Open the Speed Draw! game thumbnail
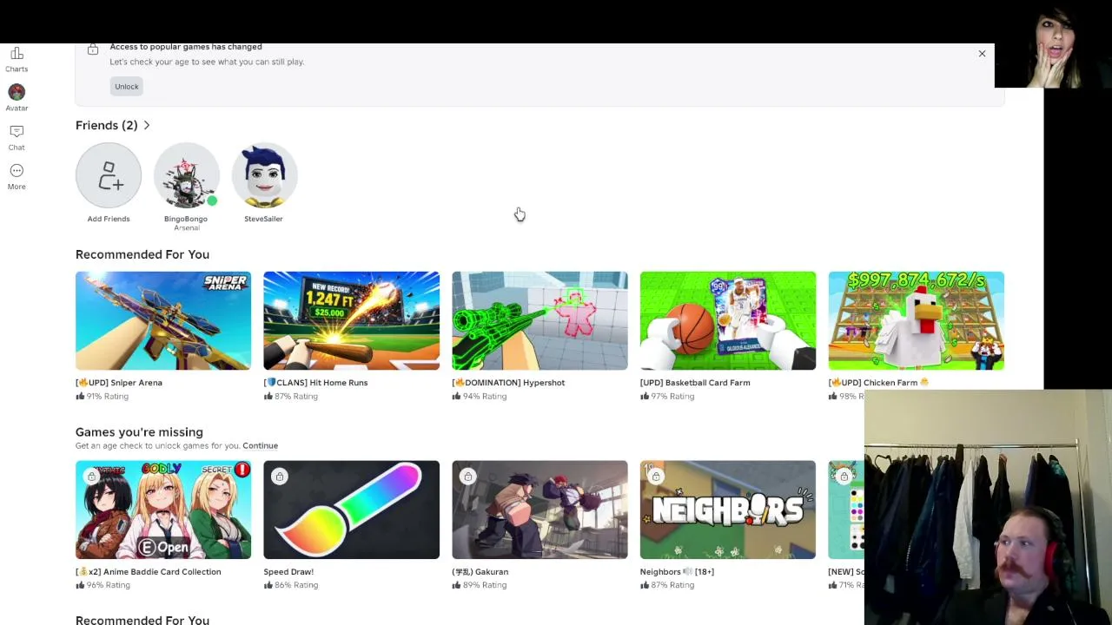1112x625 pixels. coord(352,510)
